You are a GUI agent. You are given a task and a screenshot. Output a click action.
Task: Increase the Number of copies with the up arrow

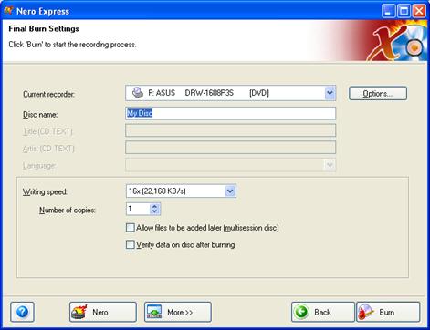(x=154, y=206)
